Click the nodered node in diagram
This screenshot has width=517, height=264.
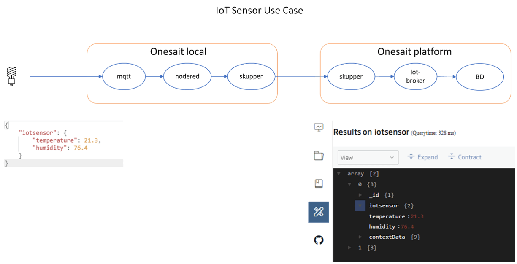click(x=187, y=77)
